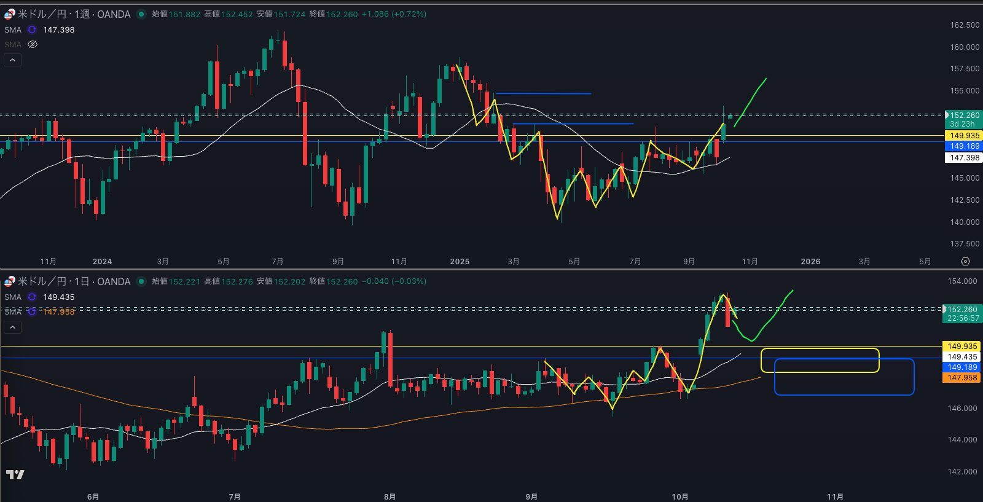Viewport: 983px width, 502px height.
Task: Open the 米ドル/円 1週 symbol title
Action: [74, 14]
